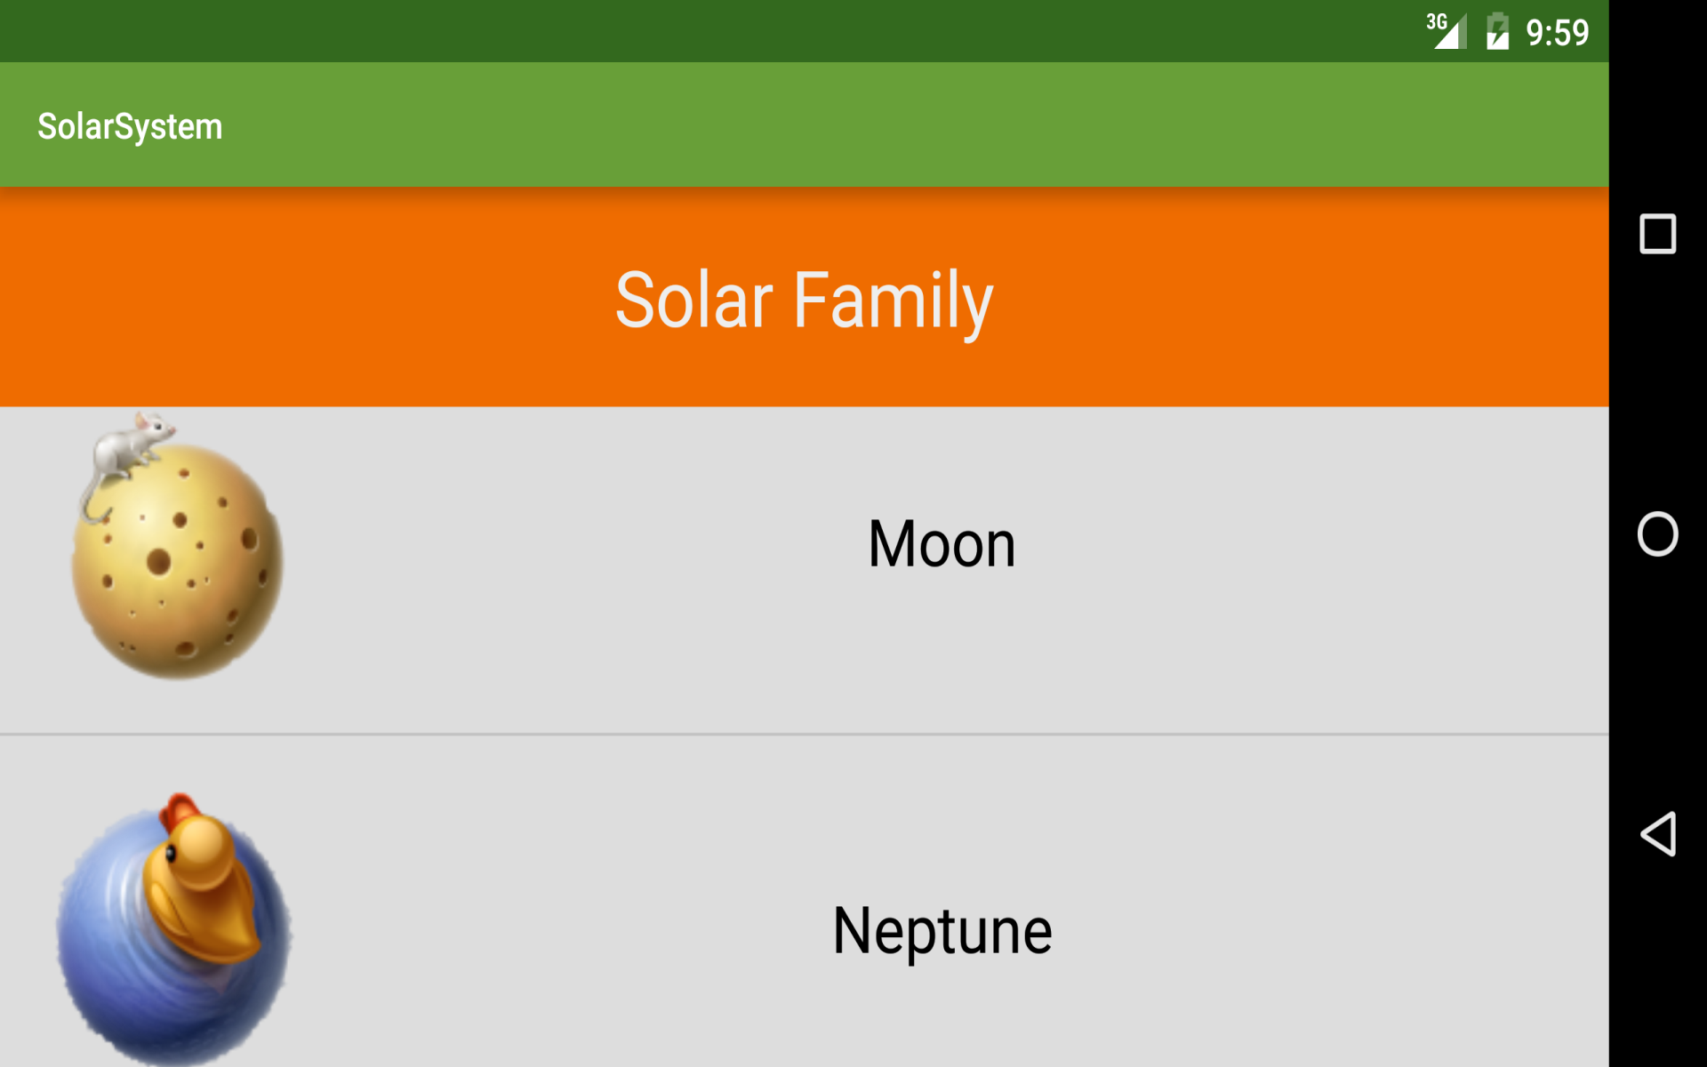Select the Neptune text label
This screenshot has width=1707, height=1067.
942,929
